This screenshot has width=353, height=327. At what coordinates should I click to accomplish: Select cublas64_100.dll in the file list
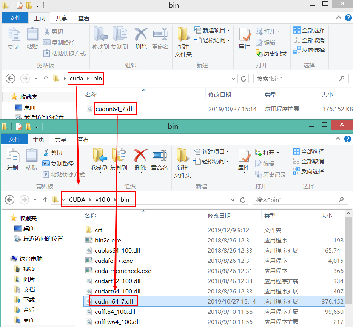(117, 250)
